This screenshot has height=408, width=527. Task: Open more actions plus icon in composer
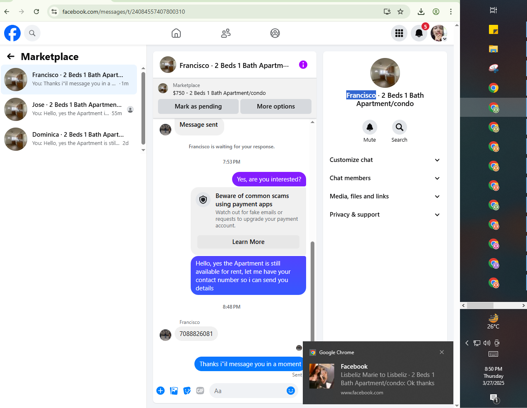coord(160,391)
